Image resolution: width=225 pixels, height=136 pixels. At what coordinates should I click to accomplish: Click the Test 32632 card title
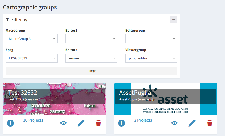pyautogui.click(x=23, y=93)
